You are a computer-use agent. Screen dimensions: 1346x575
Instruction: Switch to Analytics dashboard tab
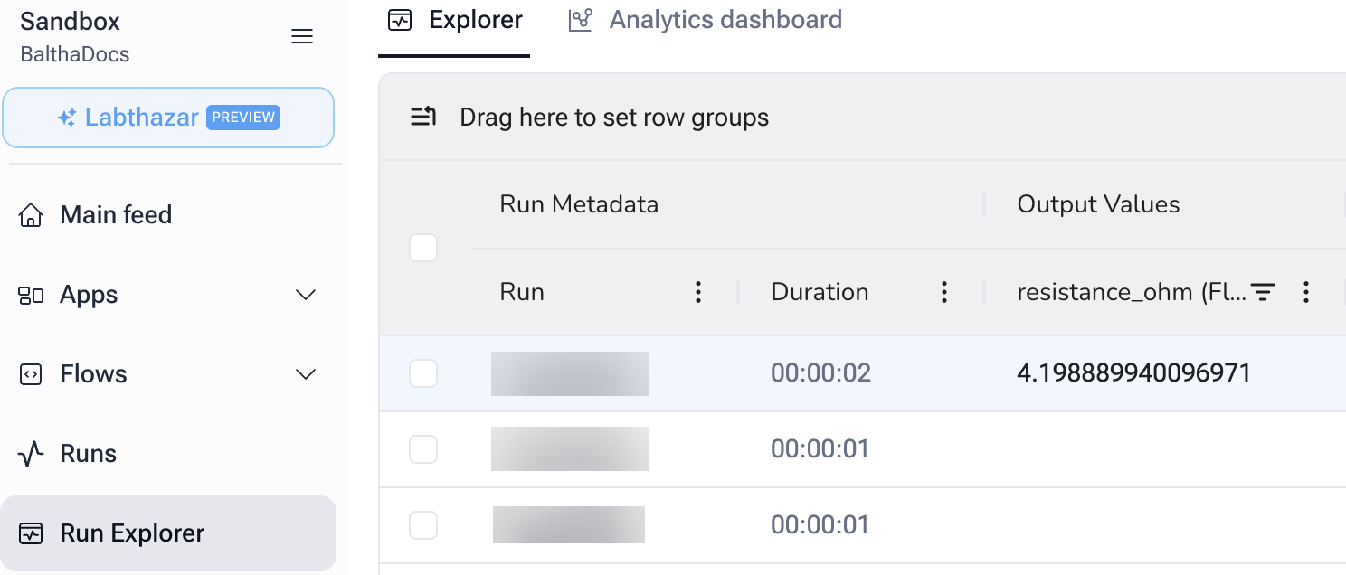tap(706, 20)
